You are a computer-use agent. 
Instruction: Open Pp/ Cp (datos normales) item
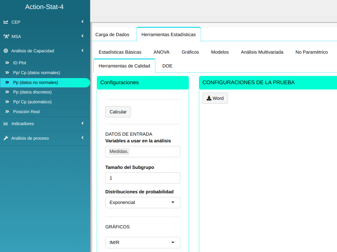[36, 73]
